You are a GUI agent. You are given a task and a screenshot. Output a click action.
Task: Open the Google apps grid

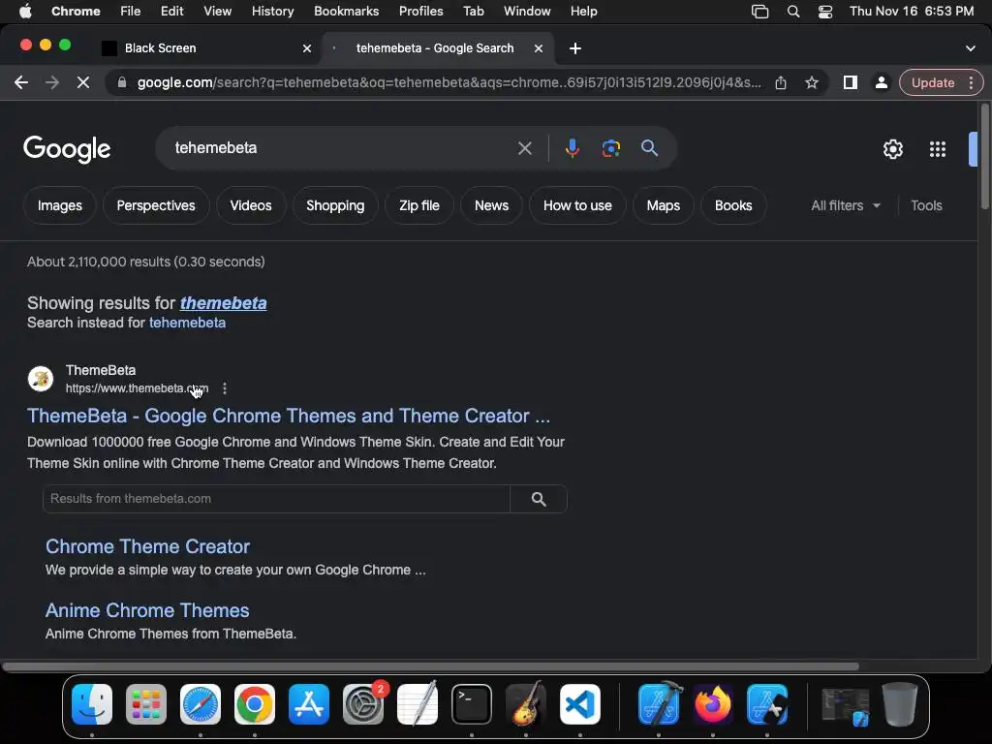click(x=938, y=149)
